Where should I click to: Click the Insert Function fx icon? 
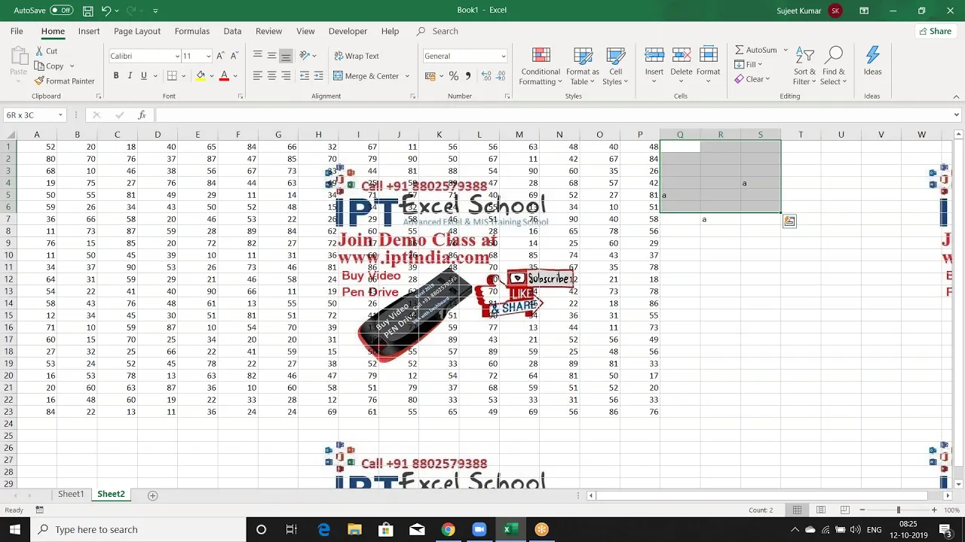click(x=142, y=115)
